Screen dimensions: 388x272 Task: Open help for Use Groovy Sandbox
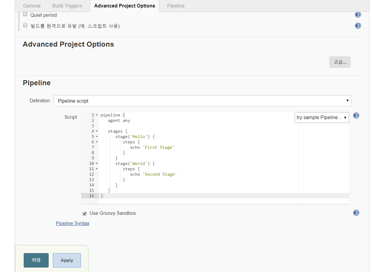pos(356,213)
